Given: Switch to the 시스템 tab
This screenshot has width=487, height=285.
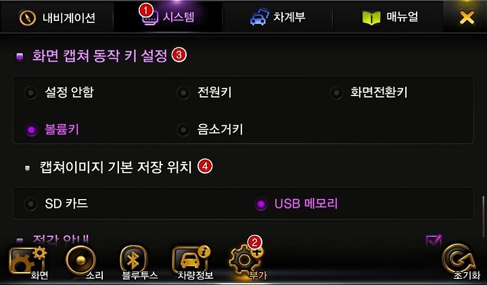Looking at the screenshot, I should tap(168, 16).
